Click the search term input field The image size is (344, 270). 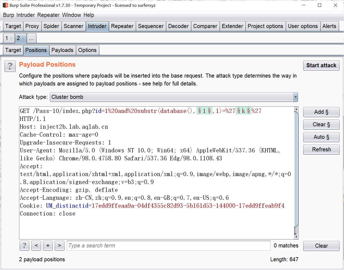pyautogui.click(x=169, y=246)
